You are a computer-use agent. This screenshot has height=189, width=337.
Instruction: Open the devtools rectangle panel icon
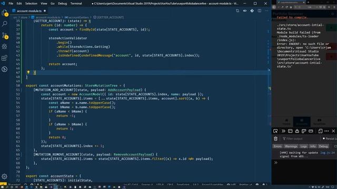coord(311,131)
